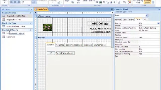Click the attachment paperclip control icon
The height and width of the screenshot is (90, 161).
tap(114, 2)
